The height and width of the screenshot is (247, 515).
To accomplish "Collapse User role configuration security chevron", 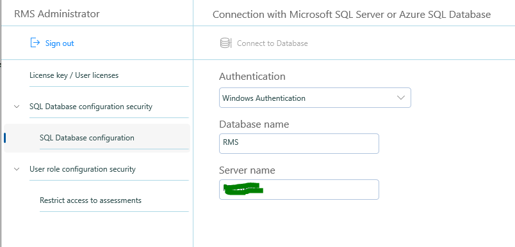I will tap(17, 169).
